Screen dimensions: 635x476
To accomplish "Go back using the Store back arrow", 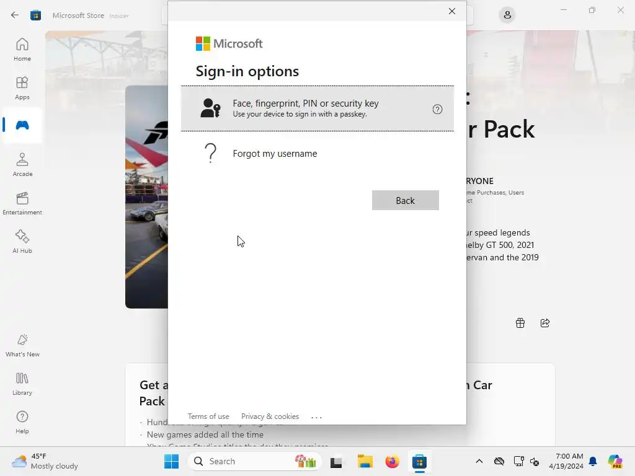I will point(15,15).
